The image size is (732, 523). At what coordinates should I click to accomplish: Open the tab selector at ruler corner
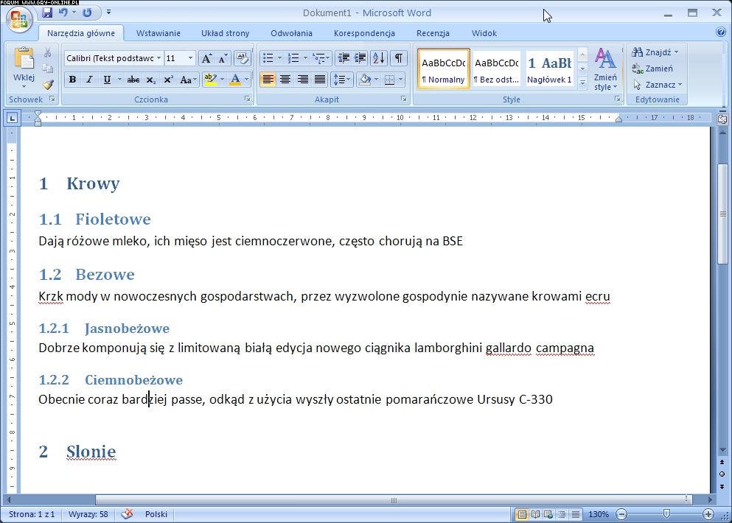[x=12, y=118]
